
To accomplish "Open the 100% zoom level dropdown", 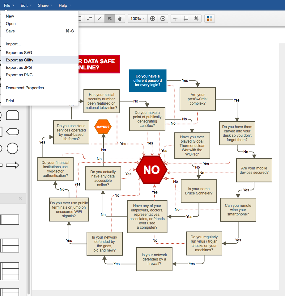I will 138,19.
